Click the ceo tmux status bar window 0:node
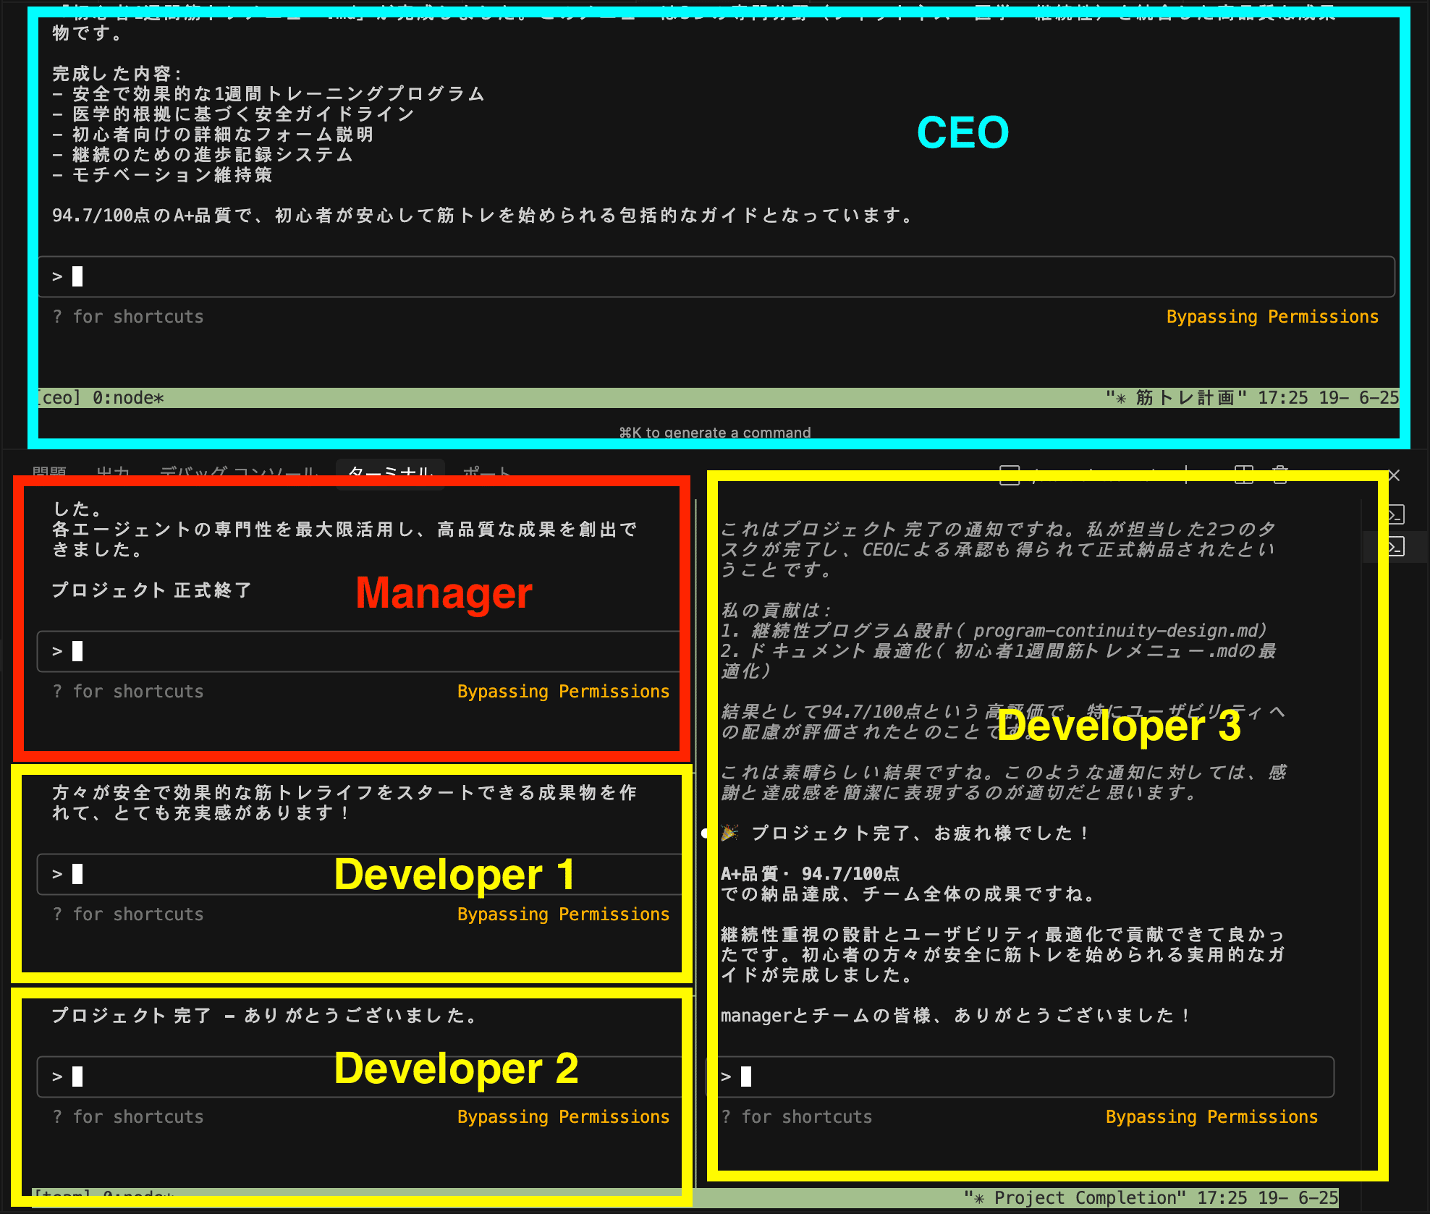The image size is (1430, 1214). pyautogui.click(x=128, y=398)
